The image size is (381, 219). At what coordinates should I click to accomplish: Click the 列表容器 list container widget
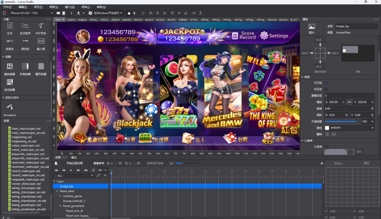coord(25,66)
